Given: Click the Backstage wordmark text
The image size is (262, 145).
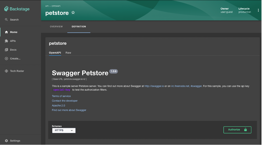Looking at the screenshot, I should 20,9.
